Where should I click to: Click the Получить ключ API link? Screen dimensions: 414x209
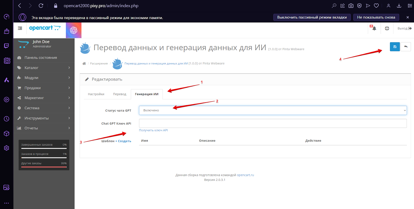(153, 130)
